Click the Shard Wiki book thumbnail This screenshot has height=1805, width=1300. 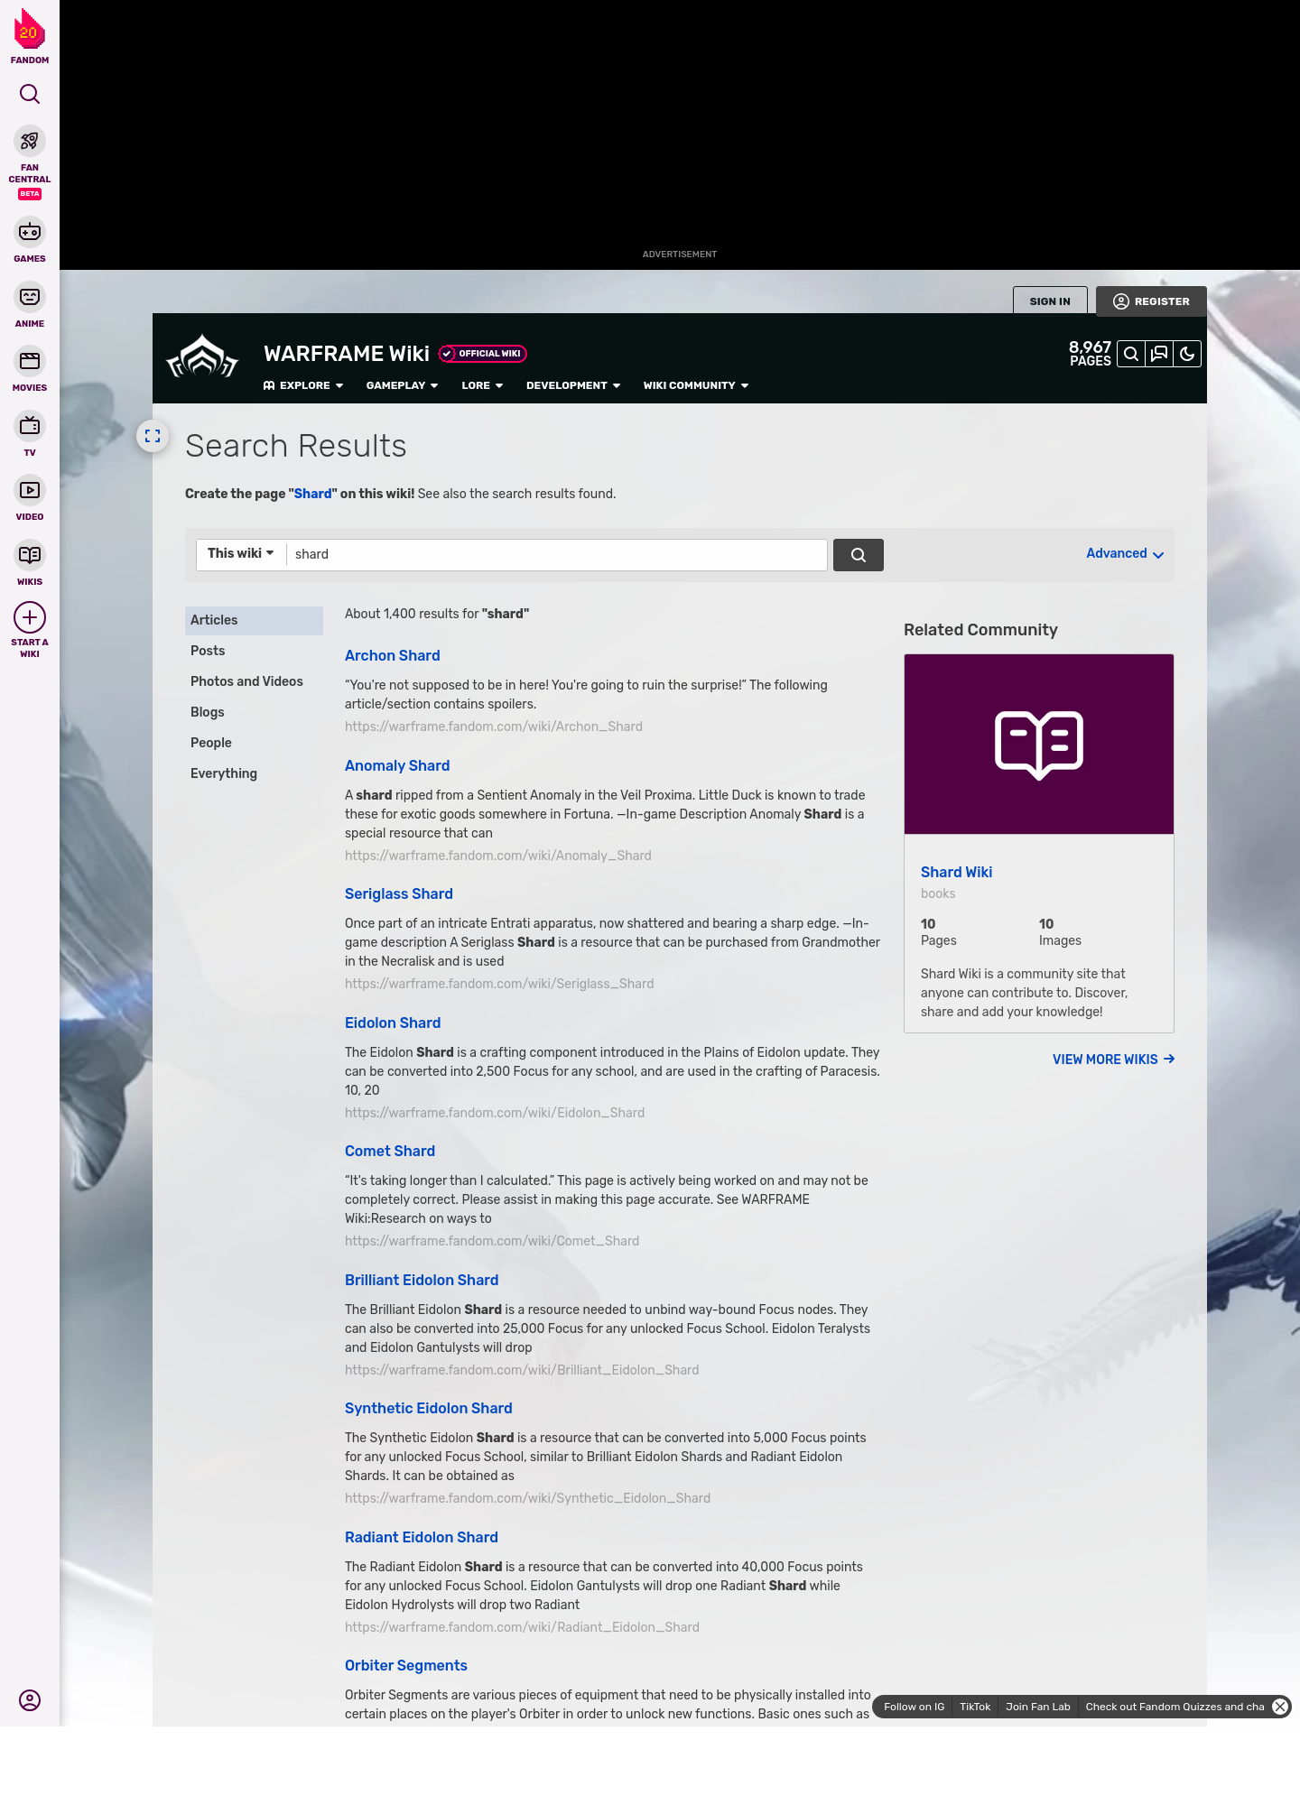pos(1039,745)
